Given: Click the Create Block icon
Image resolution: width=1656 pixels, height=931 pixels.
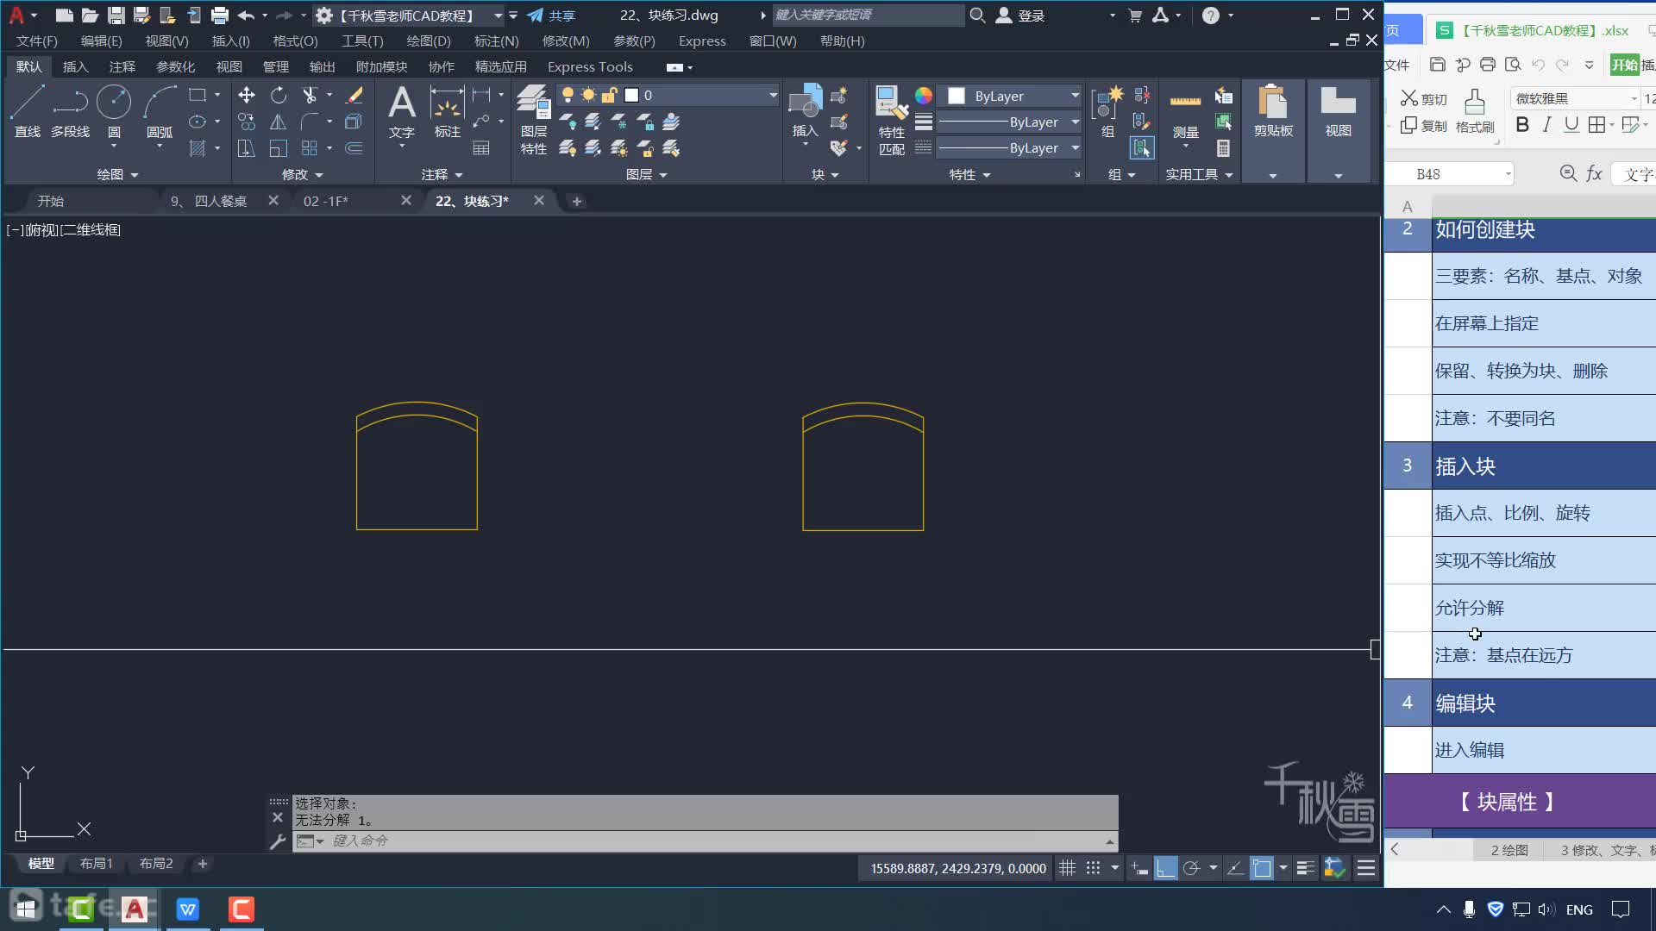Looking at the screenshot, I should pos(839,95).
